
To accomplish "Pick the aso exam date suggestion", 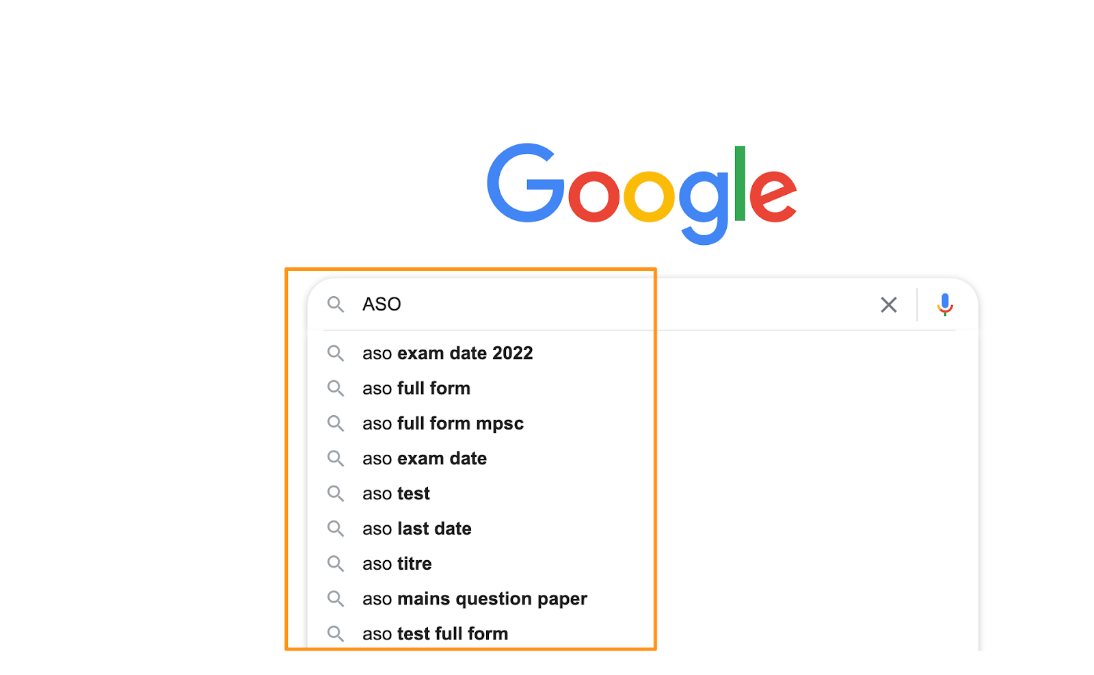I will click(x=425, y=458).
